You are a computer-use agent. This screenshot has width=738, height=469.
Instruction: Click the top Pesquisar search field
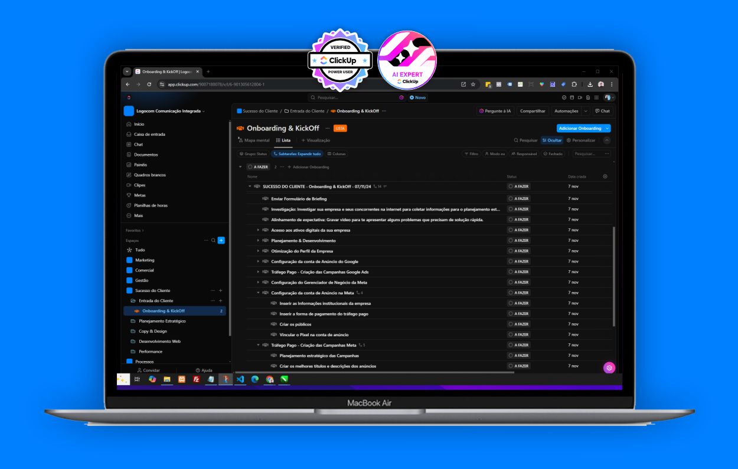[357, 97]
